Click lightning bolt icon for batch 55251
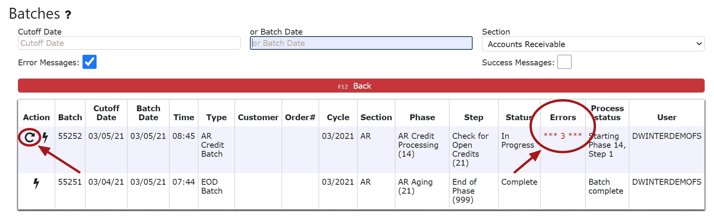This screenshot has width=714, height=217. point(36,183)
